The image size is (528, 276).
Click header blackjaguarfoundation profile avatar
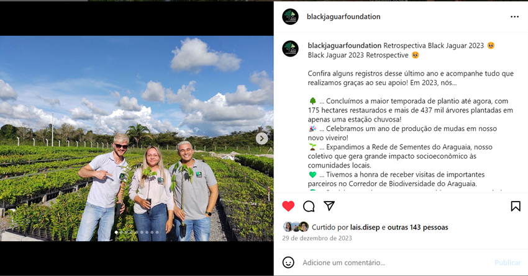(290, 17)
